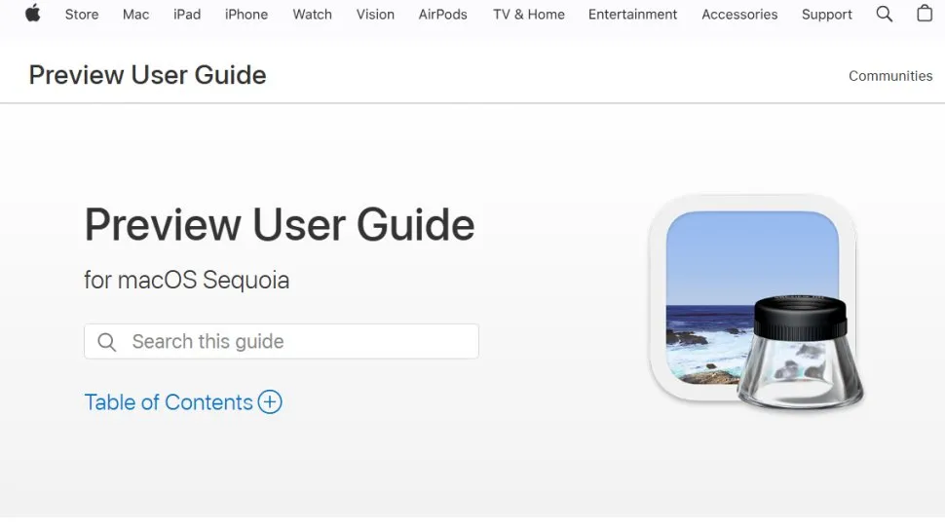
Task: Select the Entertainment menu item
Action: coord(632,15)
